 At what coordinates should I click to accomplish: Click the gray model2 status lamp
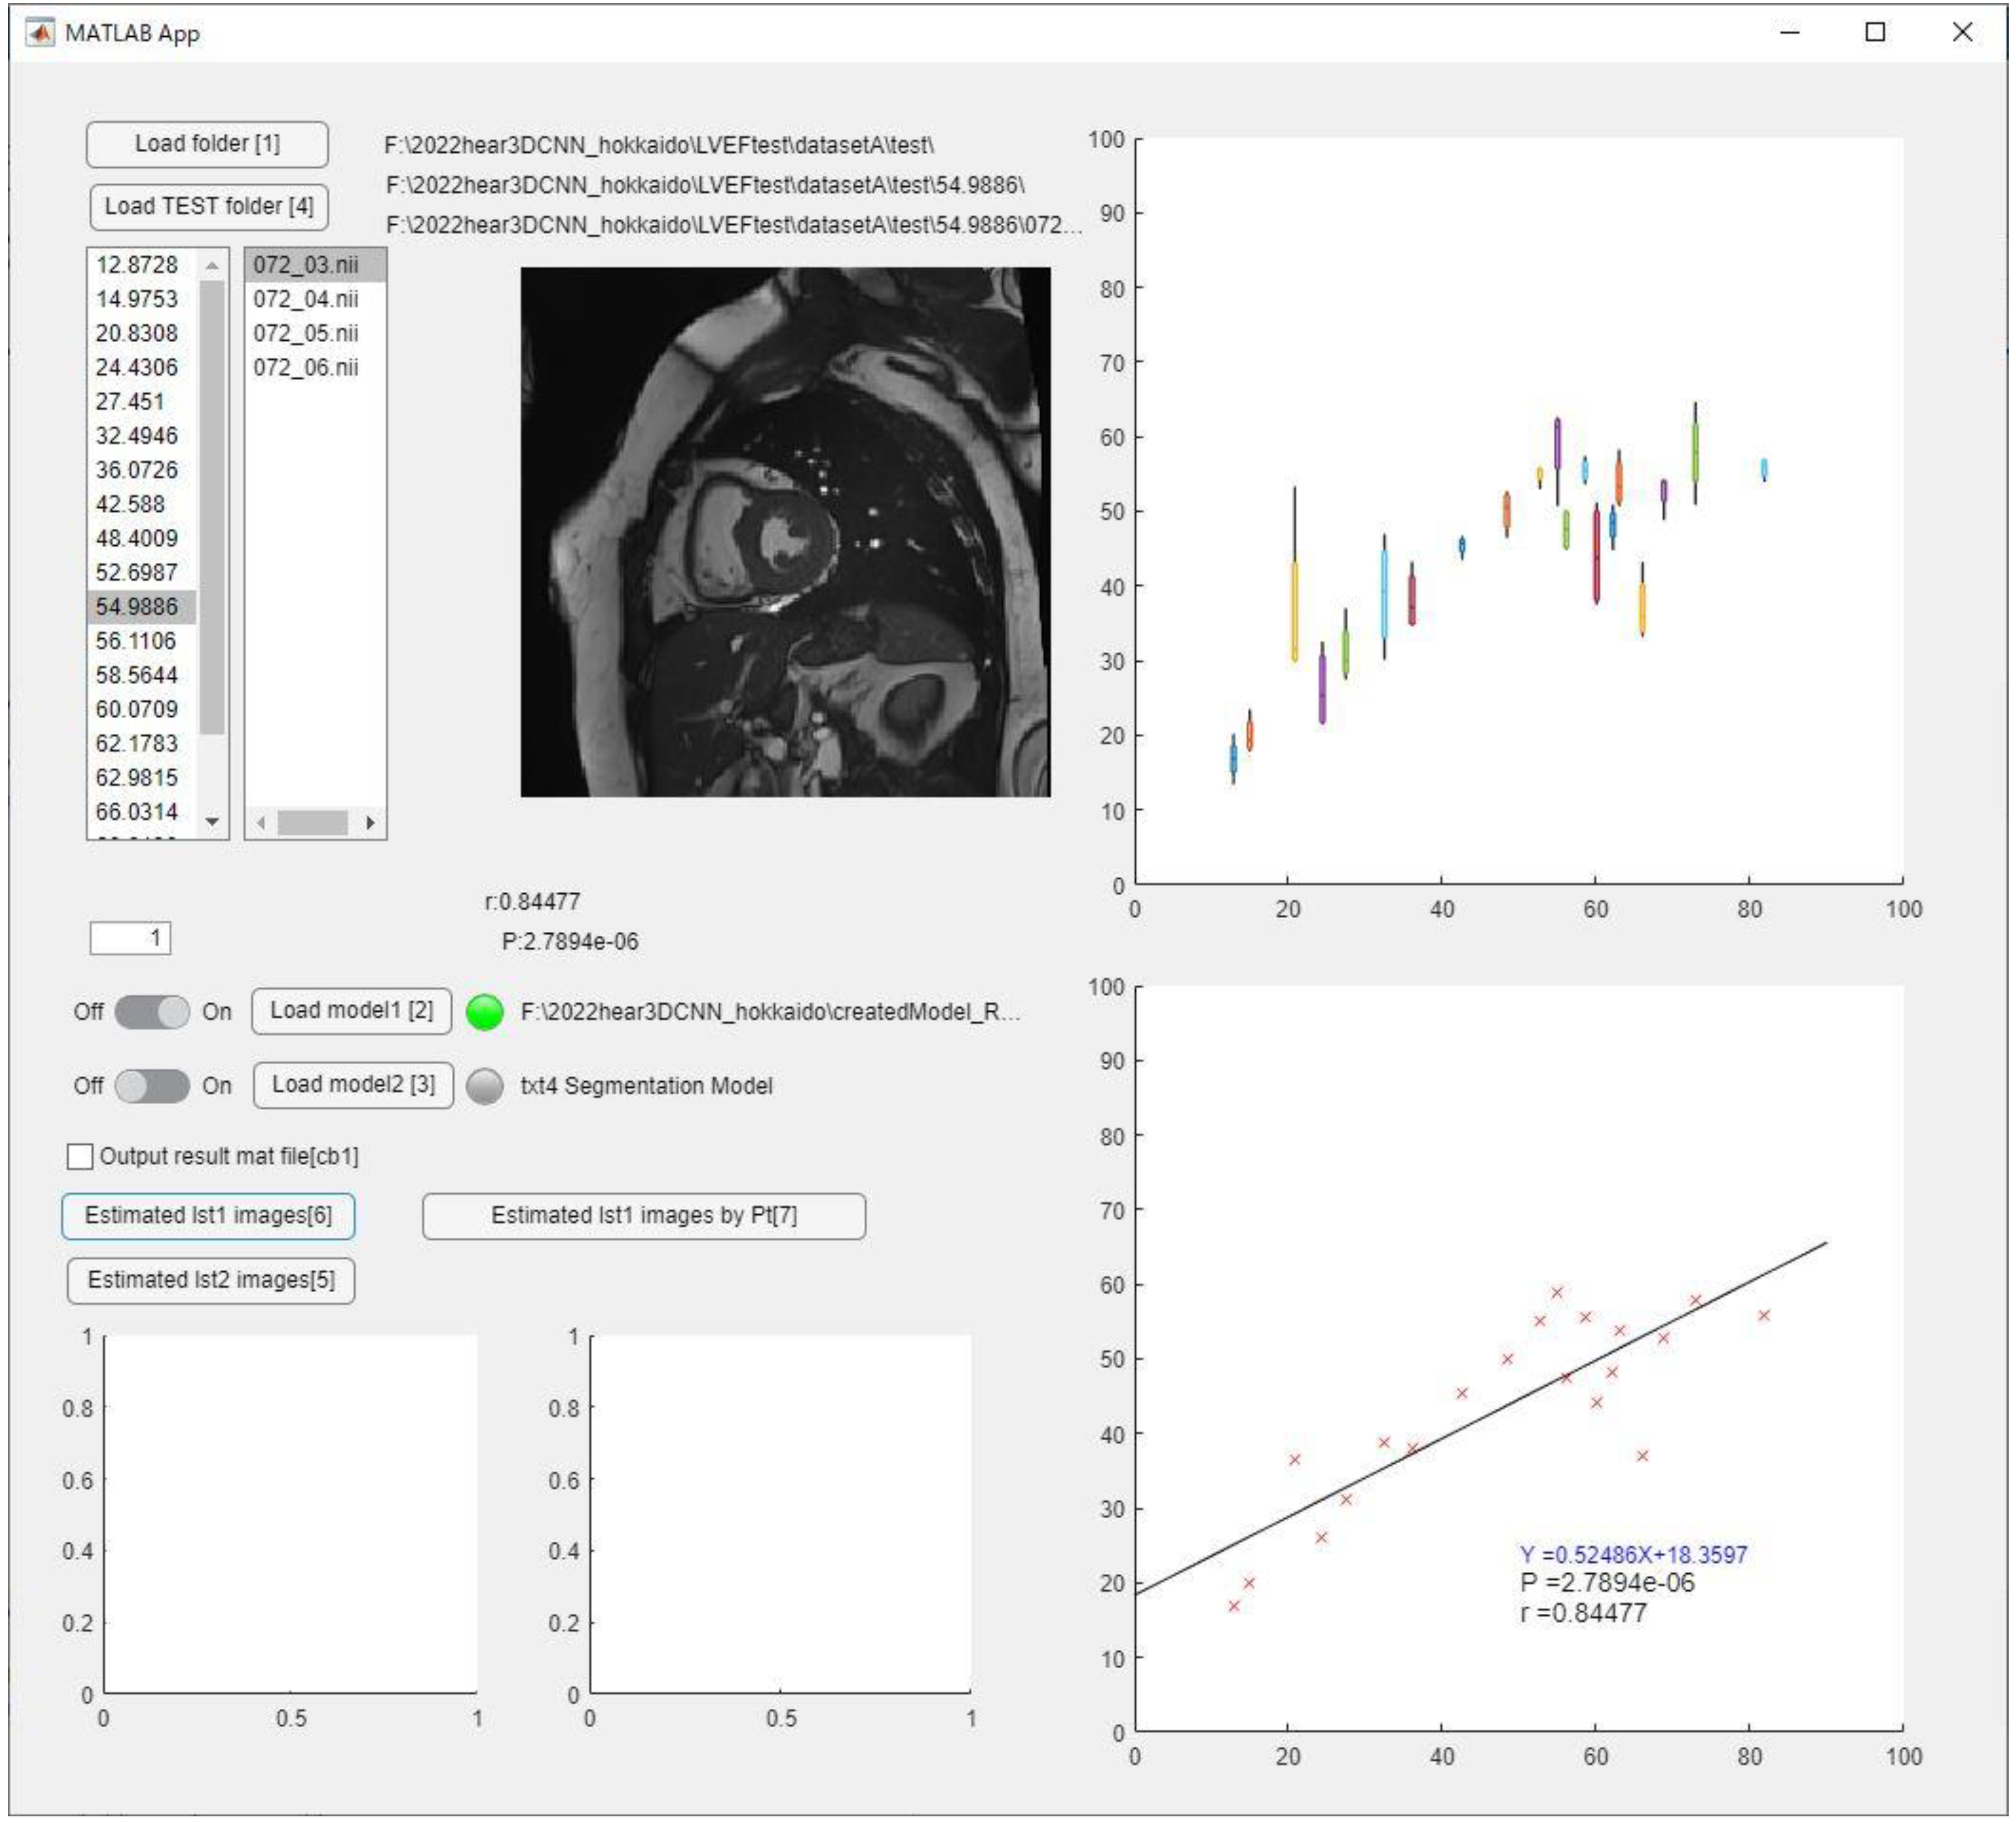[485, 1086]
